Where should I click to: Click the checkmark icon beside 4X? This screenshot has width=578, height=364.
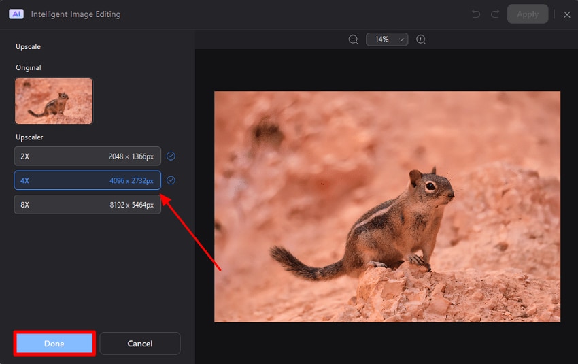pos(171,180)
